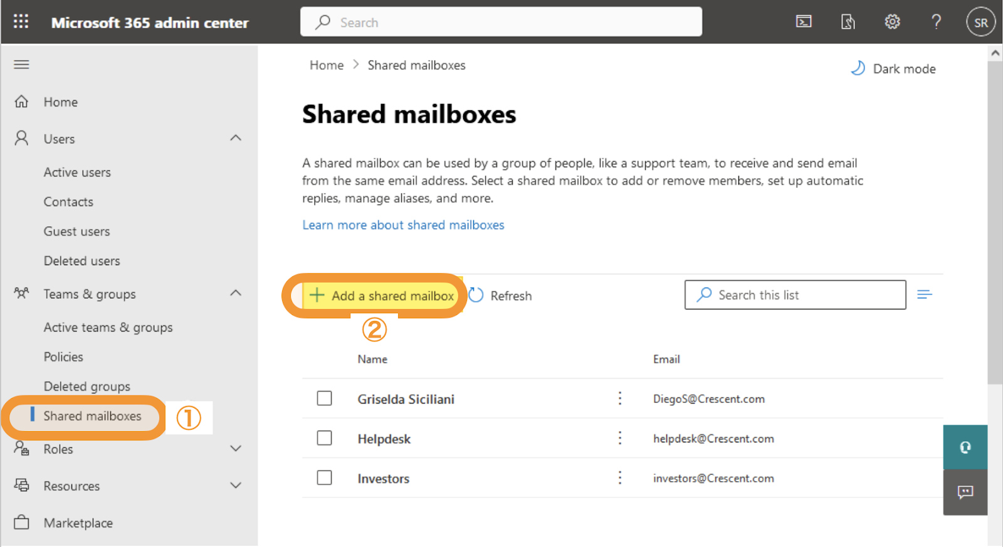
Task: Click Shared mailboxes in breadcrumb
Action: [416, 65]
